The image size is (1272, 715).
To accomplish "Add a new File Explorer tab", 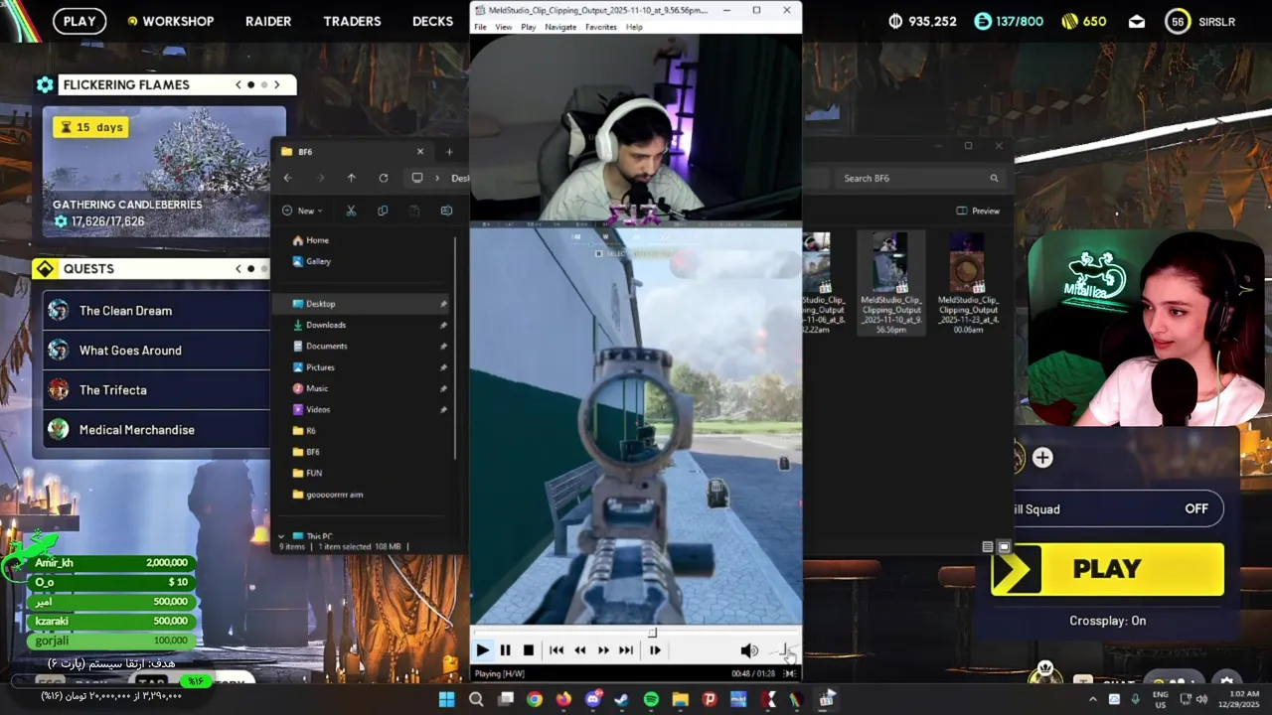I will coord(449,152).
